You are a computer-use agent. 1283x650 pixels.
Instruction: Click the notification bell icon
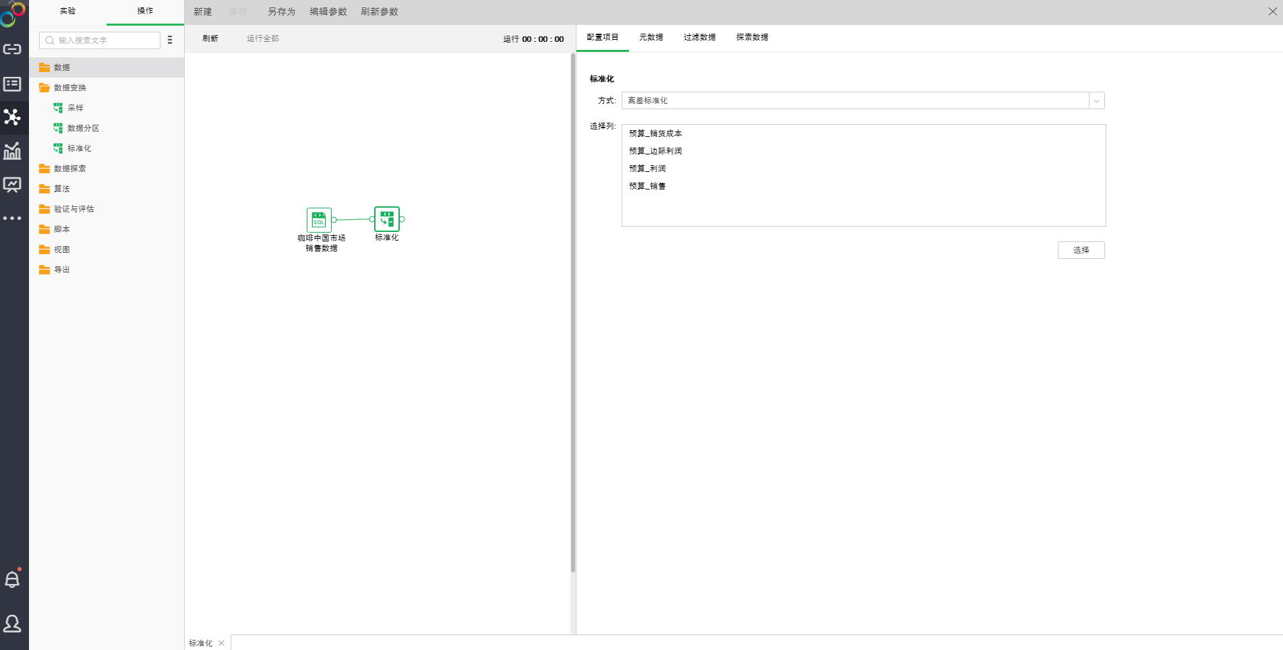pyautogui.click(x=12, y=579)
